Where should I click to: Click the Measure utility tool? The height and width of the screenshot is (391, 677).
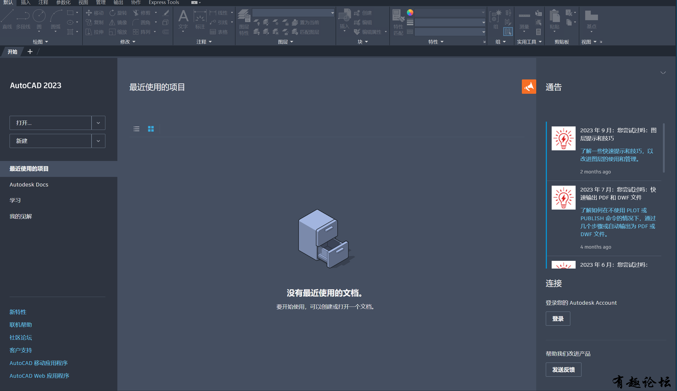524,17
